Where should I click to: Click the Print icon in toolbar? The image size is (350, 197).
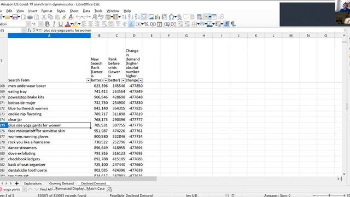click(x=30, y=17)
